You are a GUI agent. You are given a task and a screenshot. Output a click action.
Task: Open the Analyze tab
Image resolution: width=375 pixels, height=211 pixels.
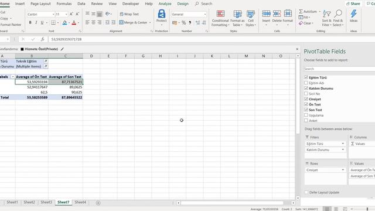pyautogui.click(x=165, y=4)
